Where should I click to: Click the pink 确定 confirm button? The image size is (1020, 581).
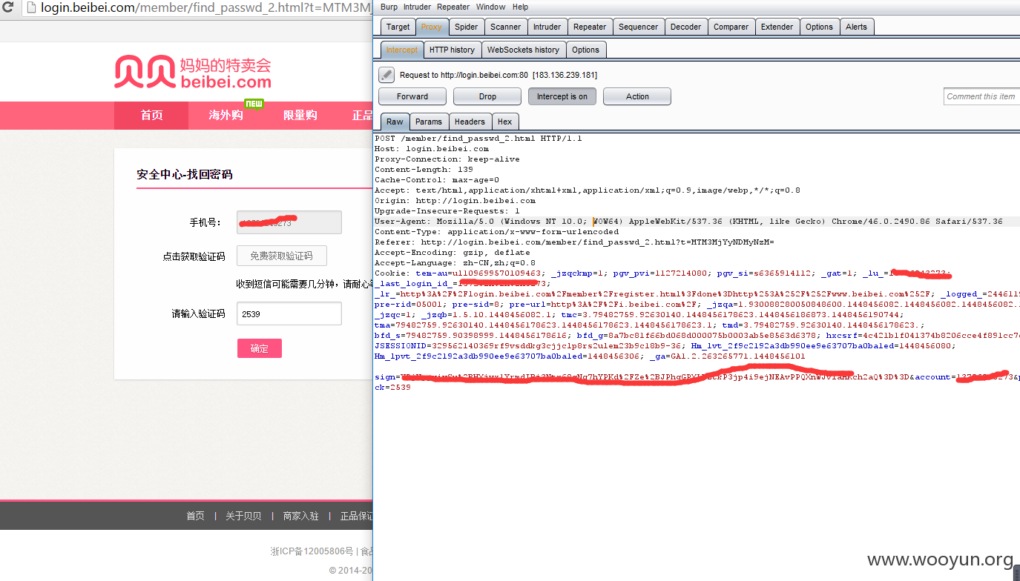click(x=260, y=348)
